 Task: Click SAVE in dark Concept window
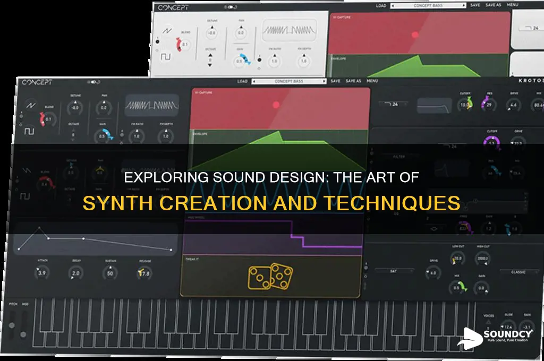click(336, 81)
